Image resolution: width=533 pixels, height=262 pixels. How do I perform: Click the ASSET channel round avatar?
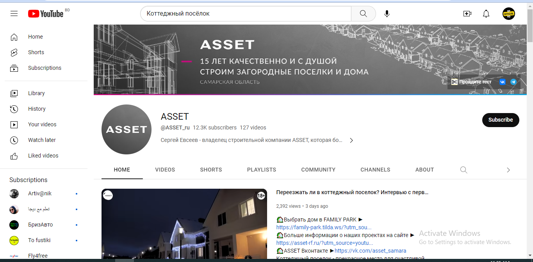point(127,129)
